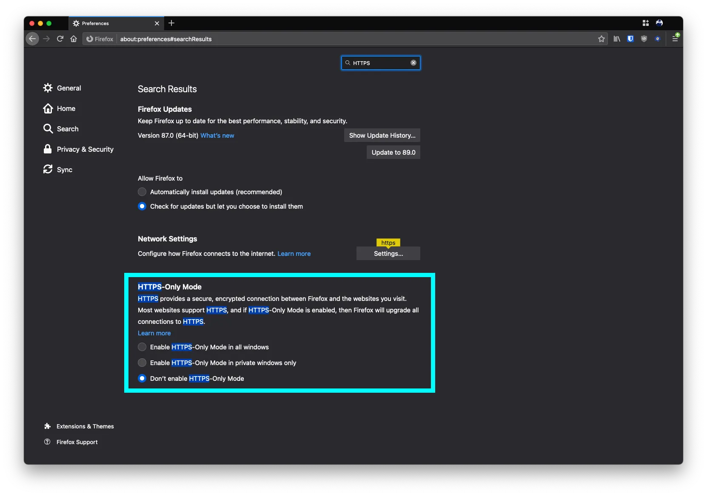
Task: Click the HTTPS-Only Mode heading
Action: 170,287
